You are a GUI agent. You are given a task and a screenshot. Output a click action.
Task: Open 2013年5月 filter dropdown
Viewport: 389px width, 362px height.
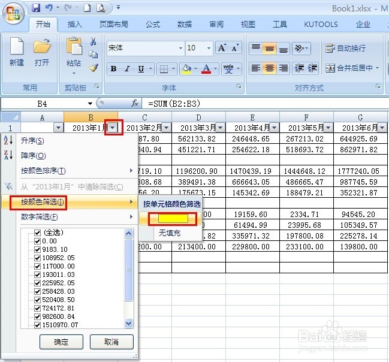[x=328, y=128]
